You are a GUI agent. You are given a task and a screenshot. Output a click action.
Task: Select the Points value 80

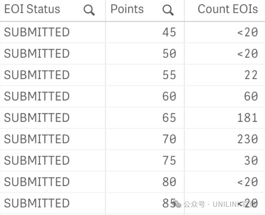click(x=169, y=182)
